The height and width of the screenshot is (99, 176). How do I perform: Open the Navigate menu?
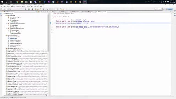click(x=19, y=7)
